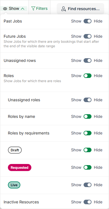Click the Live status badge

(14, 185)
